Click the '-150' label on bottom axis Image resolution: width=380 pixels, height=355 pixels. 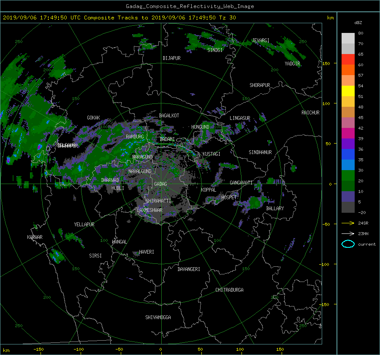tap(38, 349)
